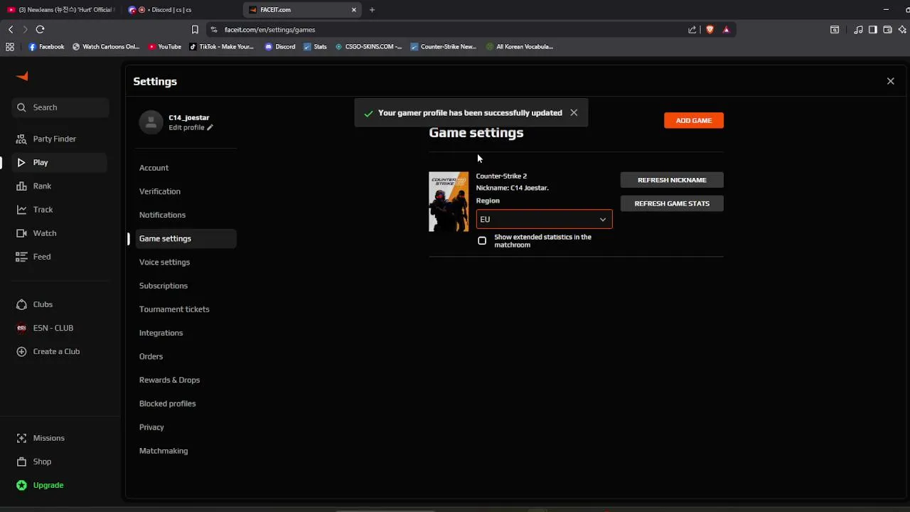Image resolution: width=910 pixels, height=512 pixels.
Task: Open Integrations settings
Action: [x=161, y=333]
